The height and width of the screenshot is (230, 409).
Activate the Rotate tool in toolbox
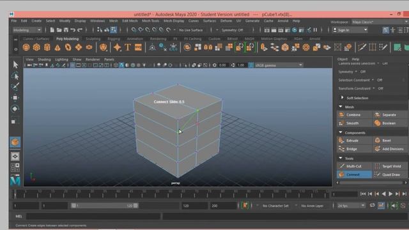(x=15, y=109)
